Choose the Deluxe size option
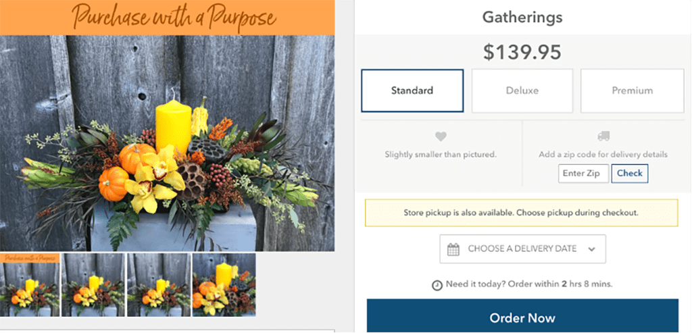 click(522, 91)
